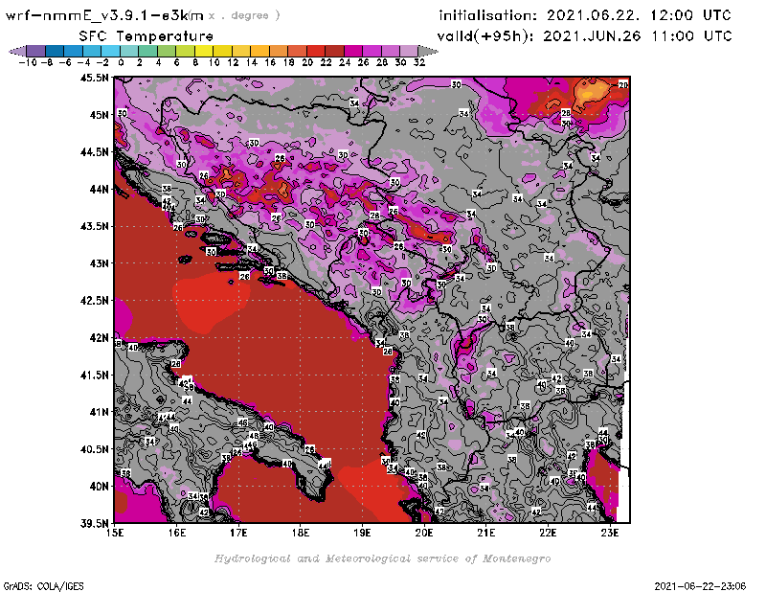Click the model title wrf-nmmE_v3.9.1-e3km
Viewport: 766px width, 592px height.
[x=104, y=15]
